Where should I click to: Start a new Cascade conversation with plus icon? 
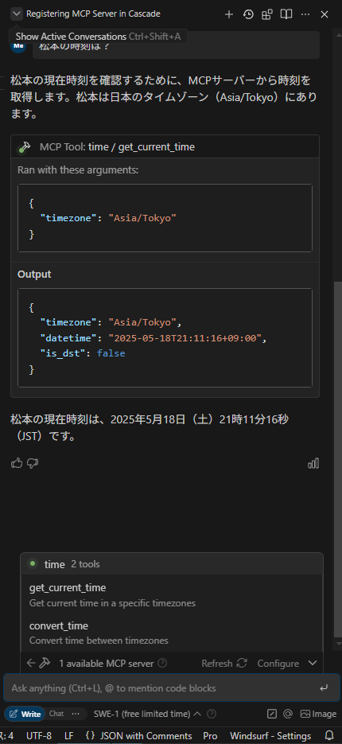[228, 14]
